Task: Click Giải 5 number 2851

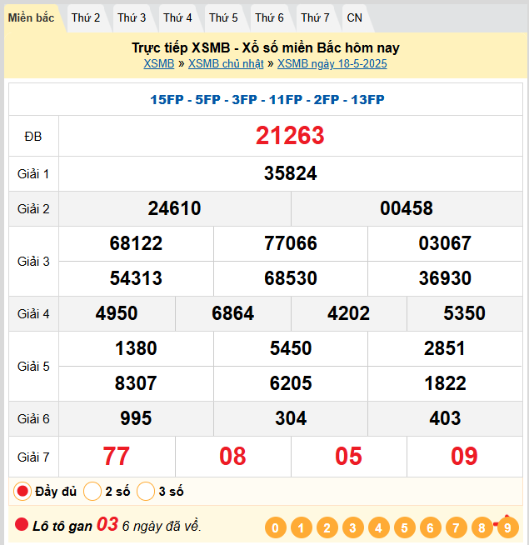Action: (445, 348)
